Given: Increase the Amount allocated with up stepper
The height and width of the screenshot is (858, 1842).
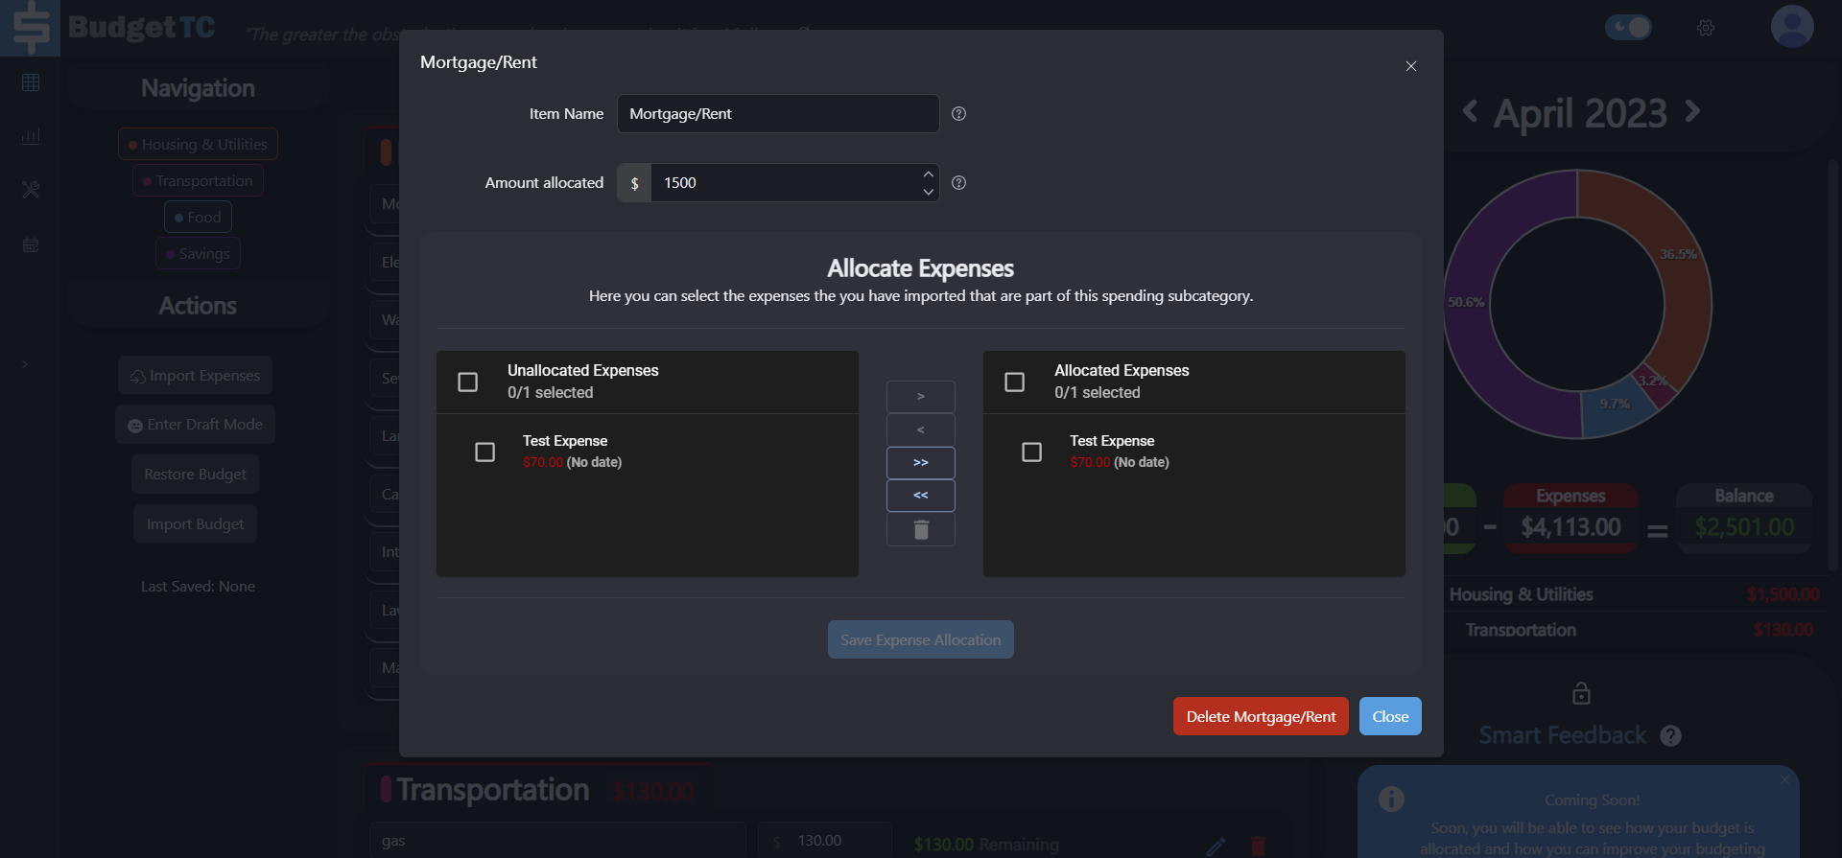Looking at the screenshot, I should pos(928,174).
